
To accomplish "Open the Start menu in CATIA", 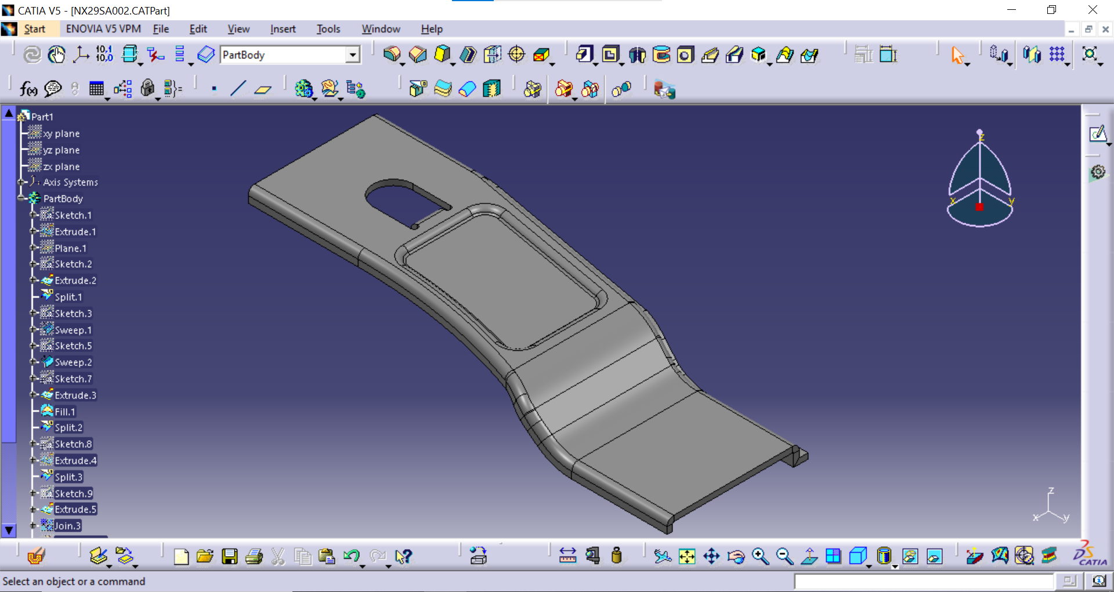I will 34,29.
